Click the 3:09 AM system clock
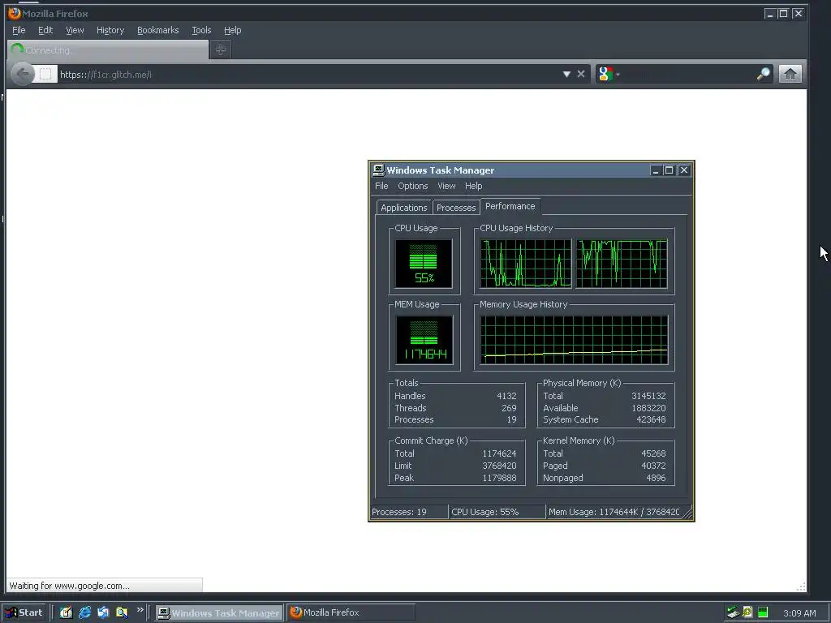The width and height of the screenshot is (831, 623). click(x=799, y=613)
